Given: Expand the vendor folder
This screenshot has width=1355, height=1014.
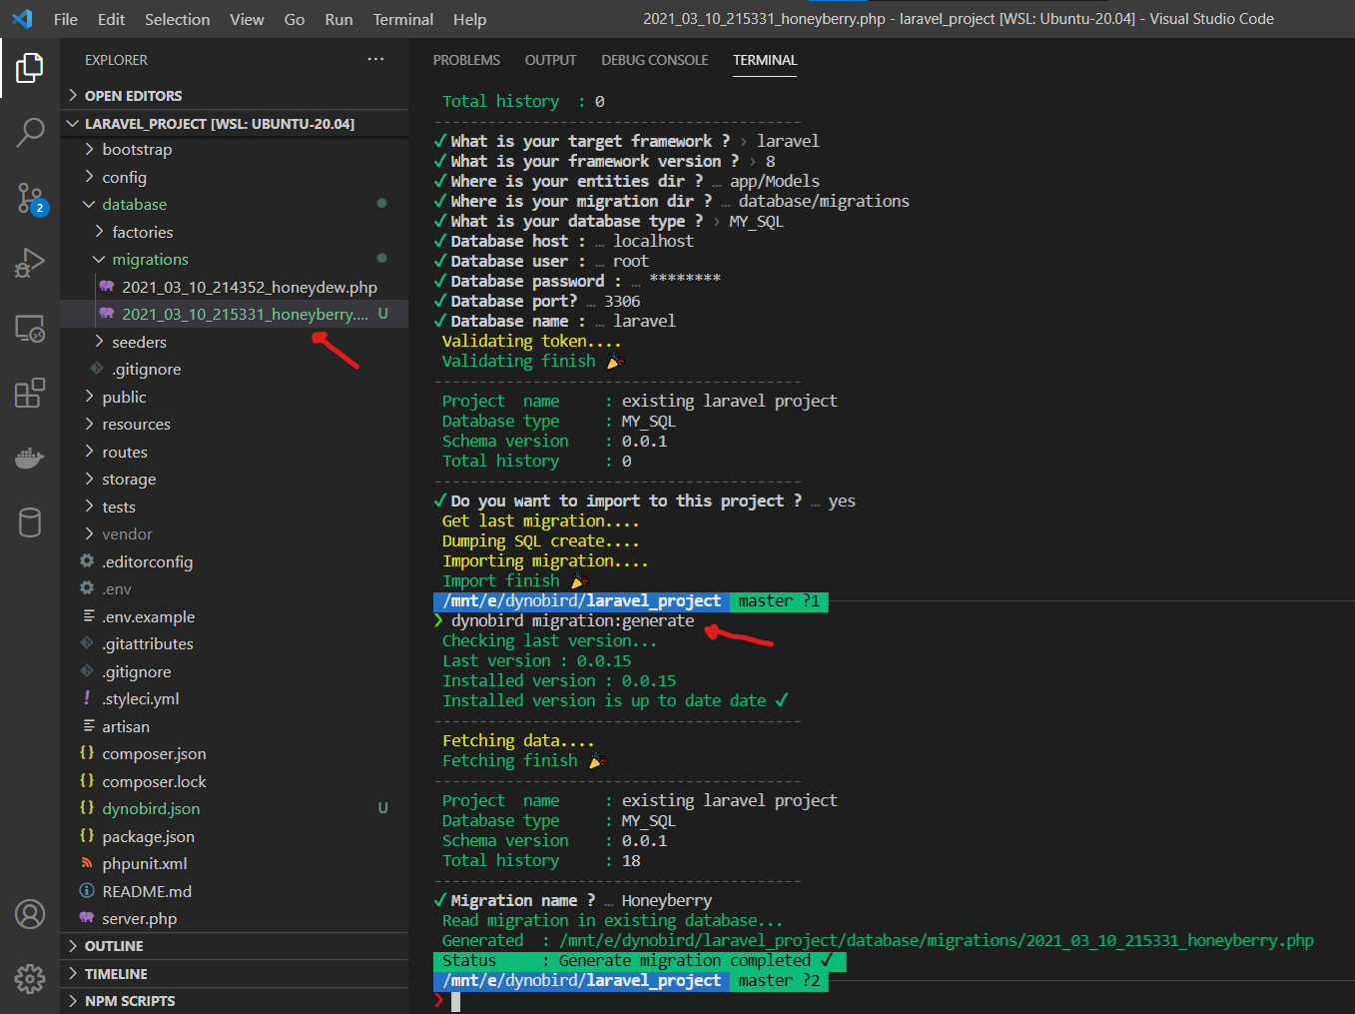Looking at the screenshot, I should click(x=234, y=533).
